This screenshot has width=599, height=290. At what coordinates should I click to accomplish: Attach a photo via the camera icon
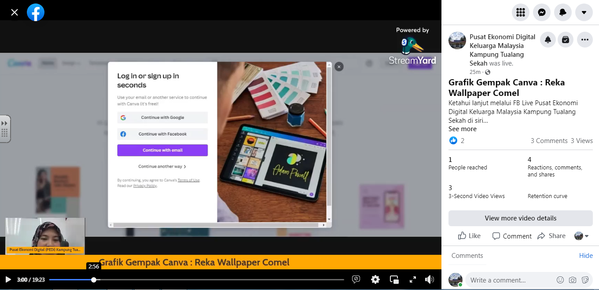coord(573,280)
